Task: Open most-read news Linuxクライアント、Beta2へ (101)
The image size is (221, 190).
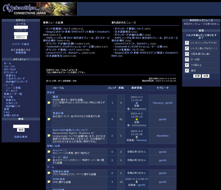Action: coord(132,44)
